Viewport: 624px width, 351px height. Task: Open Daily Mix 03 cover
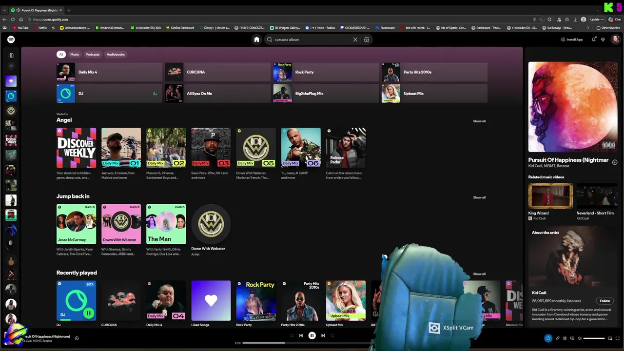pos(211,148)
